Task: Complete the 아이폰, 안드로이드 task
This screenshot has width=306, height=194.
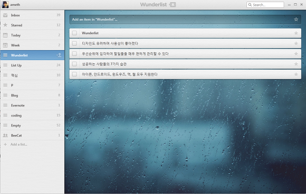Action: click(x=74, y=74)
